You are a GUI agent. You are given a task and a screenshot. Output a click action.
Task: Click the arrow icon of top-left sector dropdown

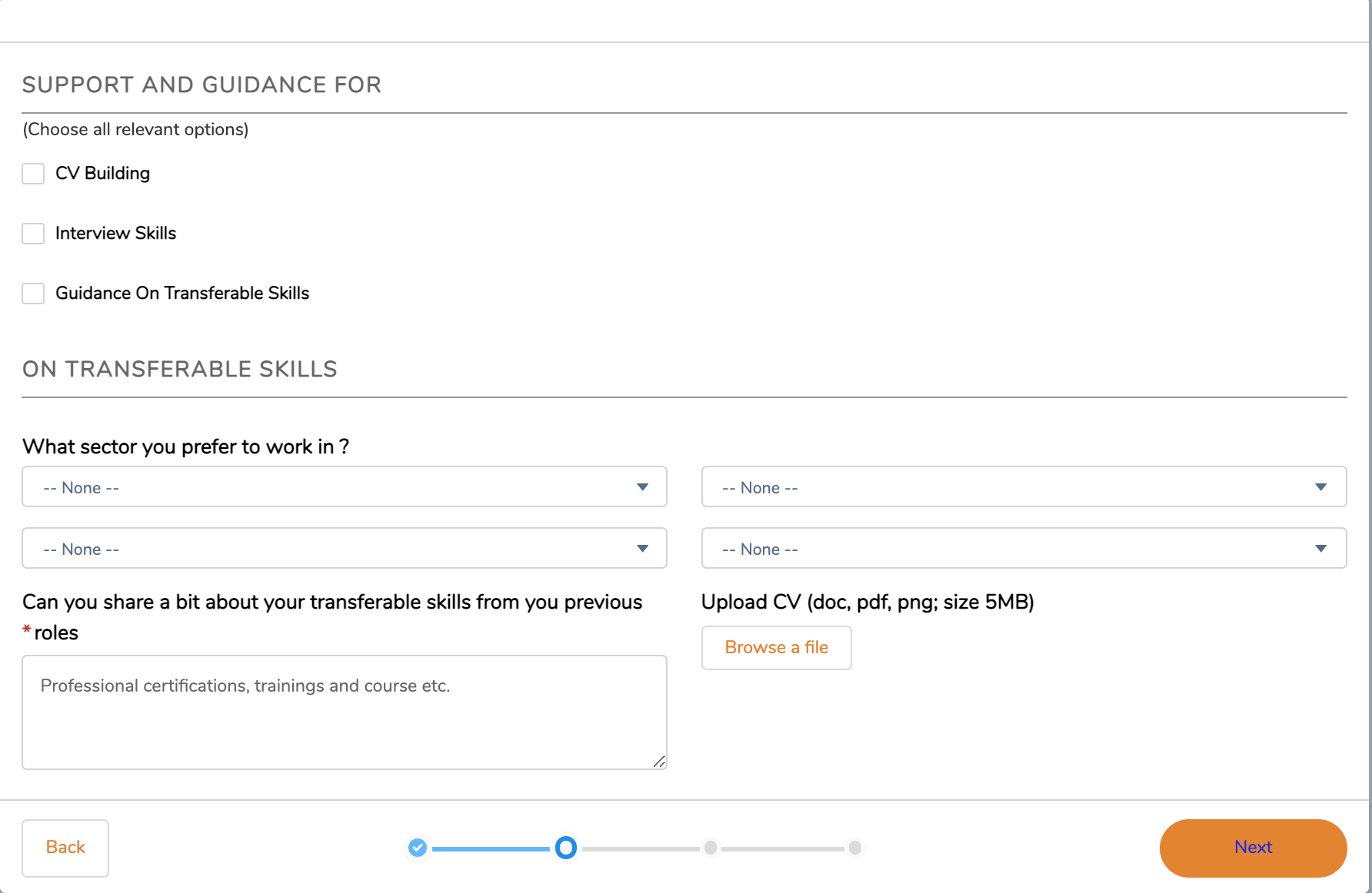(x=643, y=487)
